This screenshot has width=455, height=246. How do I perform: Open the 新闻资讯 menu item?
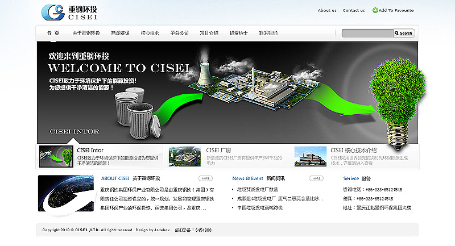pyautogui.click(x=121, y=33)
